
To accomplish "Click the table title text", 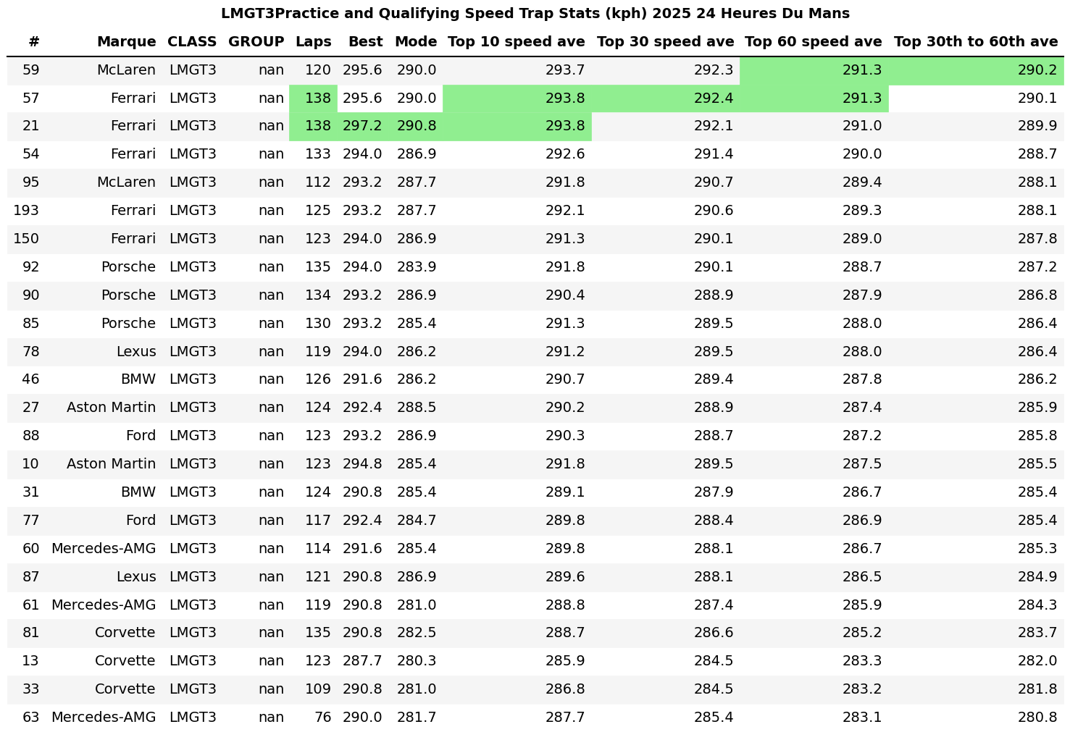I will click(535, 13).
